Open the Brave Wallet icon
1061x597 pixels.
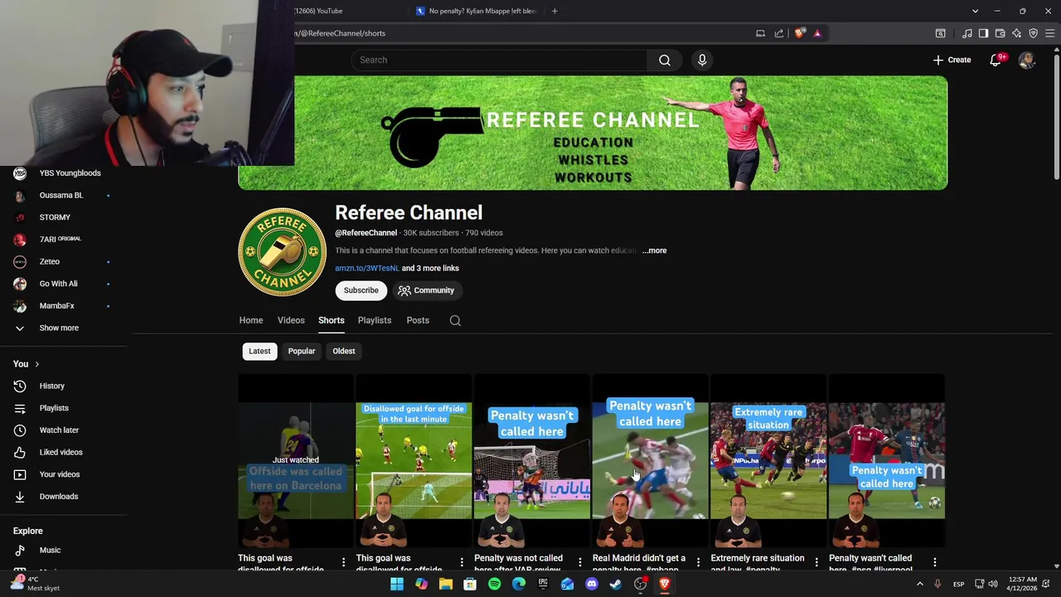point(1000,33)
